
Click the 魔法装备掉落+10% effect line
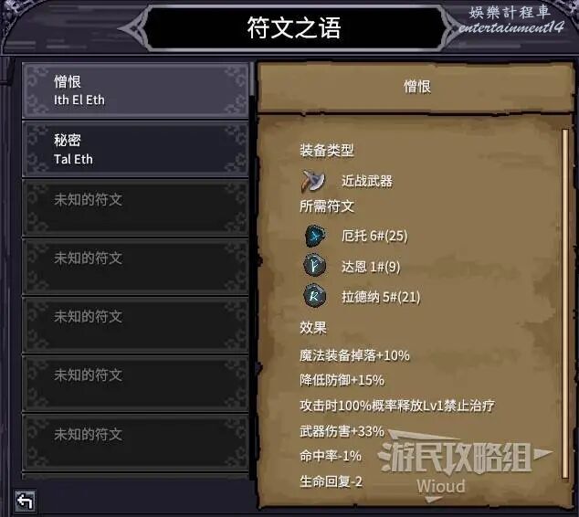[354, 355]
